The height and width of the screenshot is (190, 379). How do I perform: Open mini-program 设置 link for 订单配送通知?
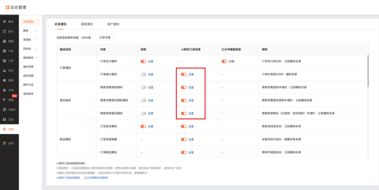click(x=191, y=152)
